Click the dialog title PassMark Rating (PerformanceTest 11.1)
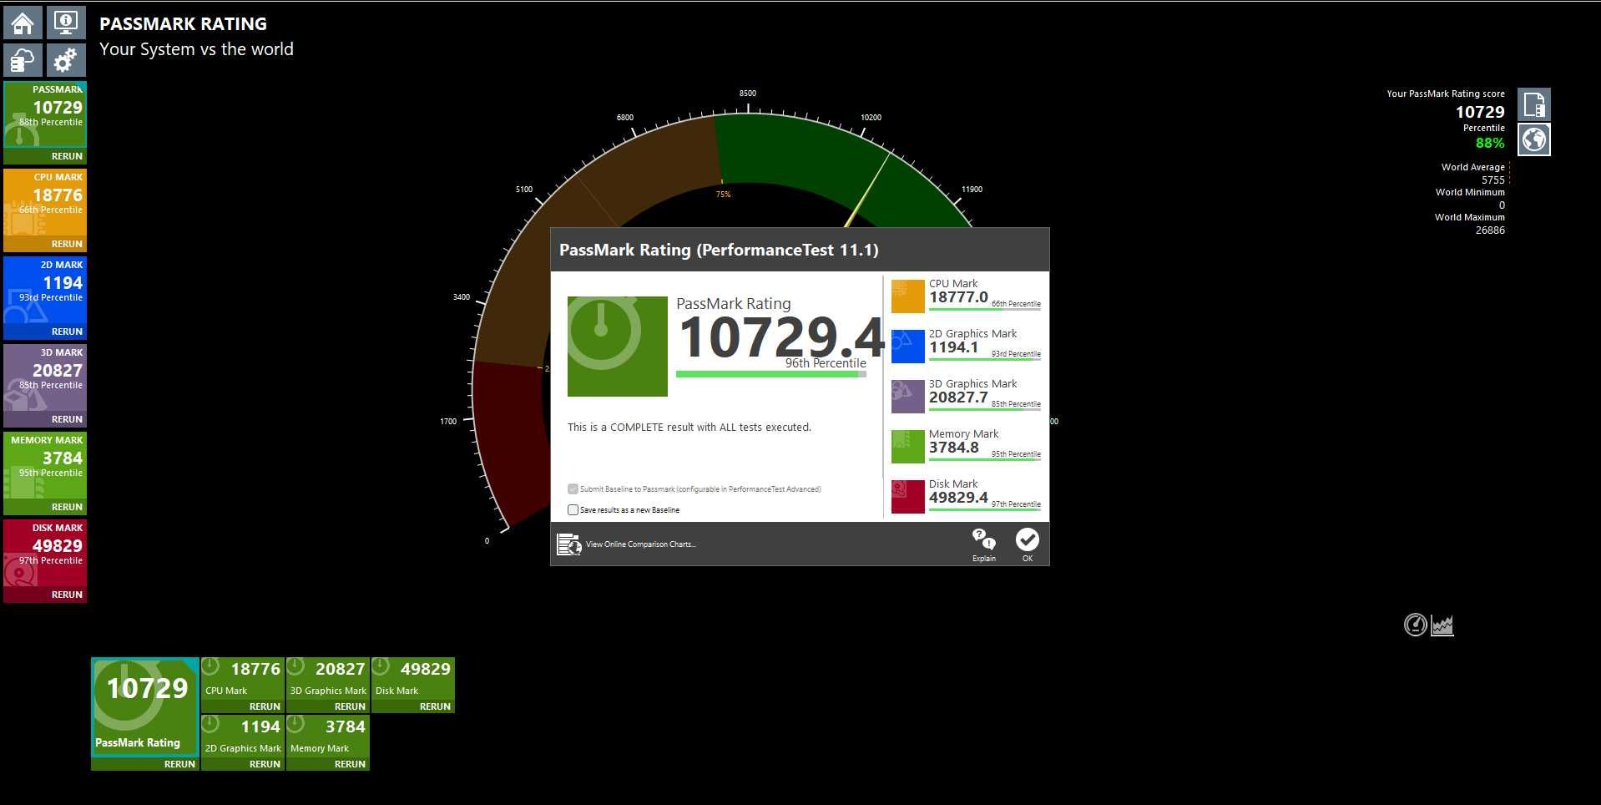 pyautogui.click(x=719, y=250)
